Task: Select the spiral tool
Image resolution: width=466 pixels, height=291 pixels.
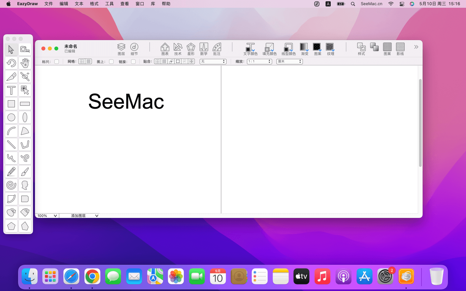Action: pyautogui.click(x=11, y=185)
